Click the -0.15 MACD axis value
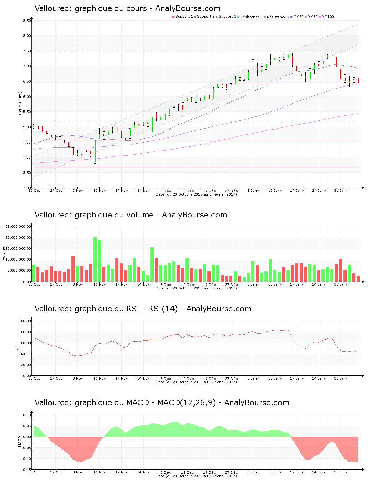Screen dimensions: 376x485 26,470
